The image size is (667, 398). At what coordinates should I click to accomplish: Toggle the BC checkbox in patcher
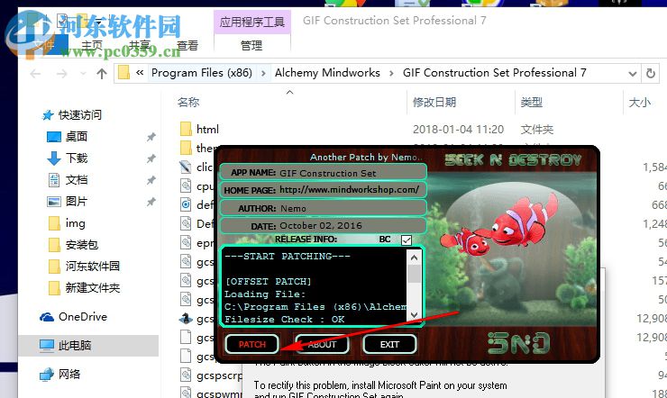(x=407, y=240)
